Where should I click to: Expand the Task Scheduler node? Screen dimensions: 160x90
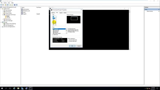tap(3, 10)
